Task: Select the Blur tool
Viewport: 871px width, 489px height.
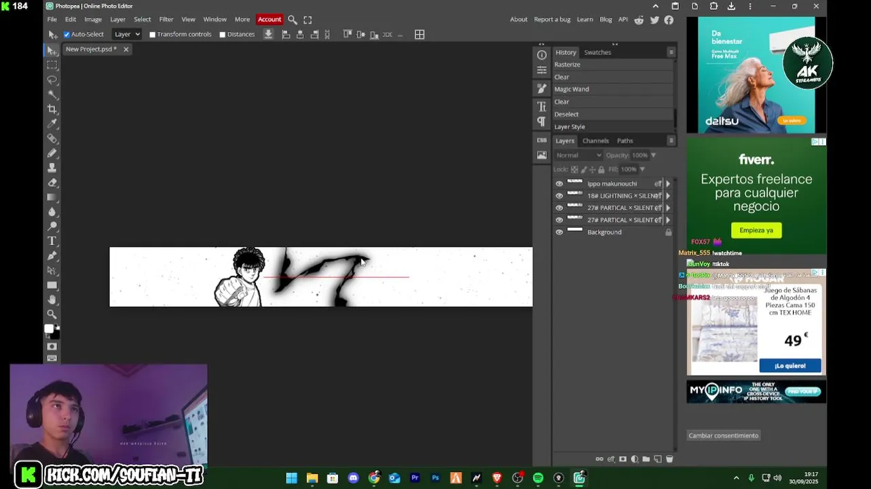Action: pyautogui.click(x=52, y=212)
